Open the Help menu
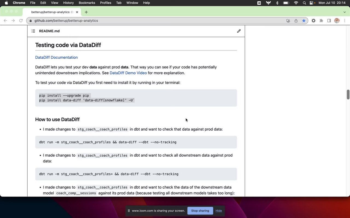 (x=147, y=3)
